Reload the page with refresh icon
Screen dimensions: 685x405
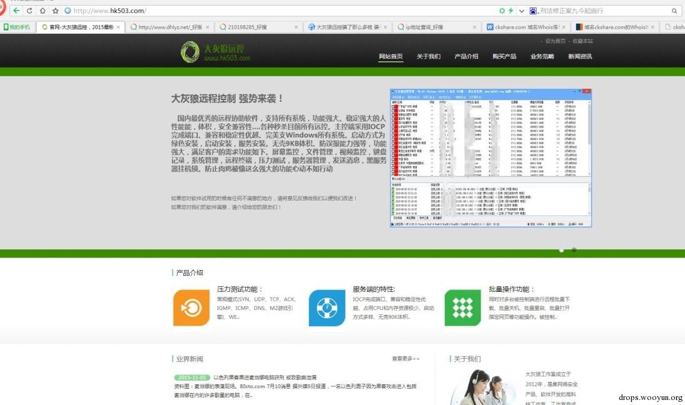(29, 11)
